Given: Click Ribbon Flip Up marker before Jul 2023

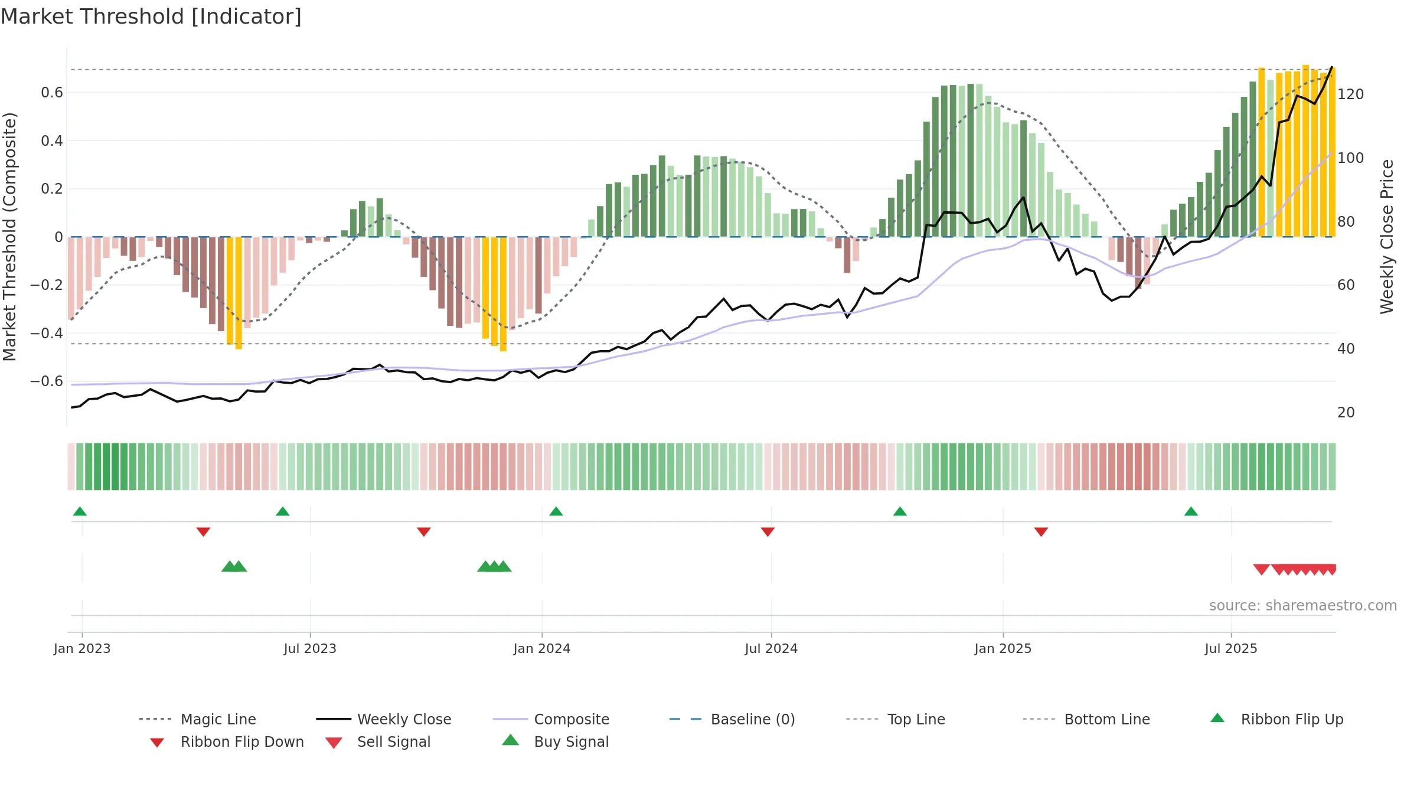Looking at the screenshot, I should [x=283, y=511].
